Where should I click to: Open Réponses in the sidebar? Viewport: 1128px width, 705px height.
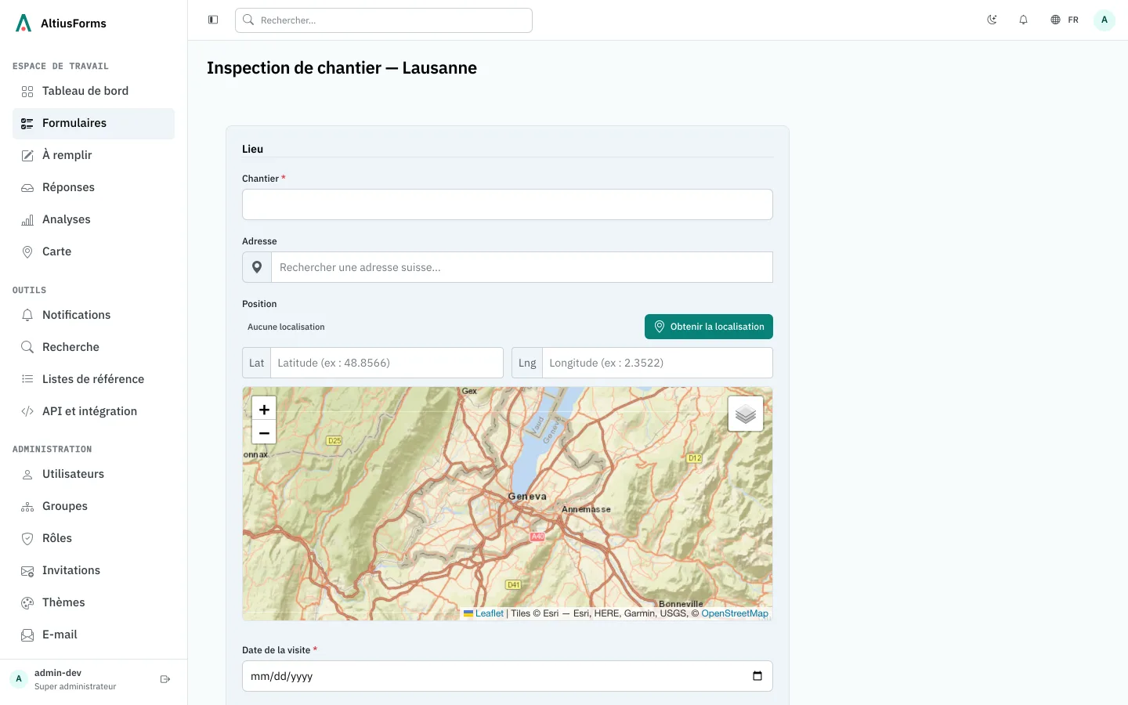[x=93, y=187]
